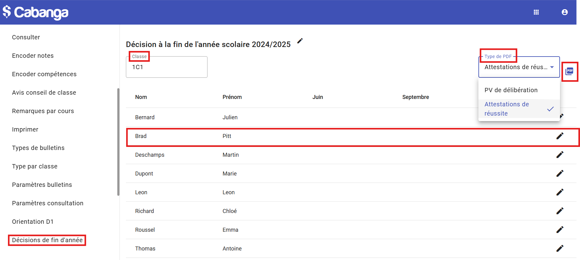Edit decision for Dupont Marie
Screen dimensions: 580x260
pos(560,173)
